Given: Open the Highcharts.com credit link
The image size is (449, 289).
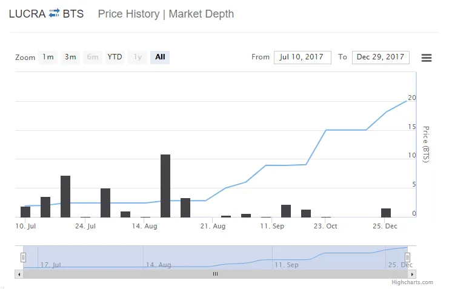Looking at the screenshot, I should pos(413,282).
